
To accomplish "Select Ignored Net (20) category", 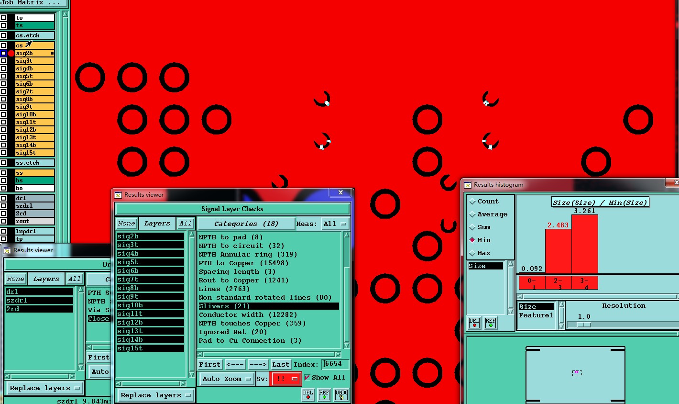I will [233, 332].
